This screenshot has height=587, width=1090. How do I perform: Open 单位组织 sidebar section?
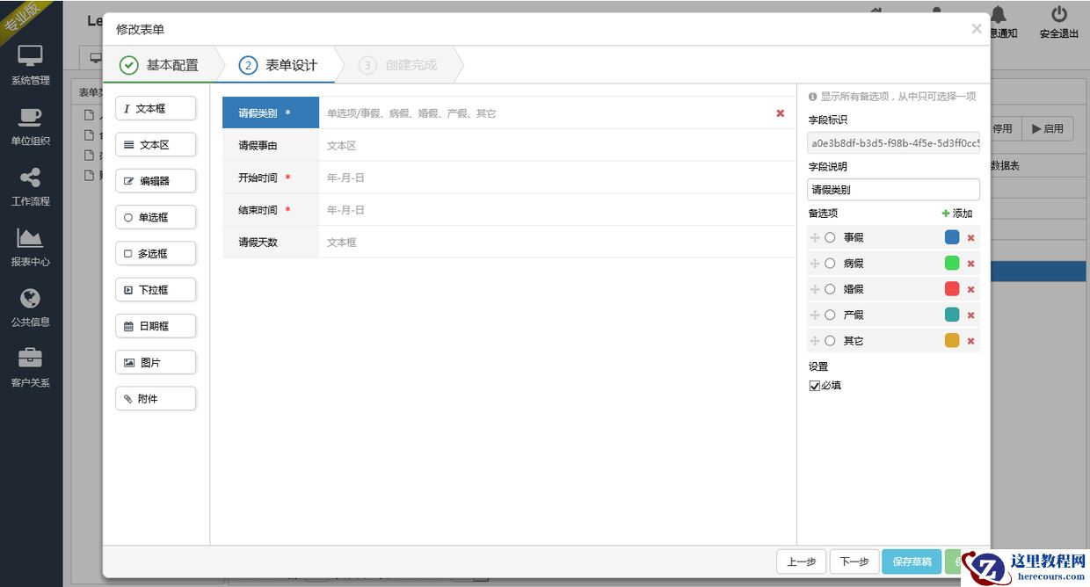click(30, 127)
